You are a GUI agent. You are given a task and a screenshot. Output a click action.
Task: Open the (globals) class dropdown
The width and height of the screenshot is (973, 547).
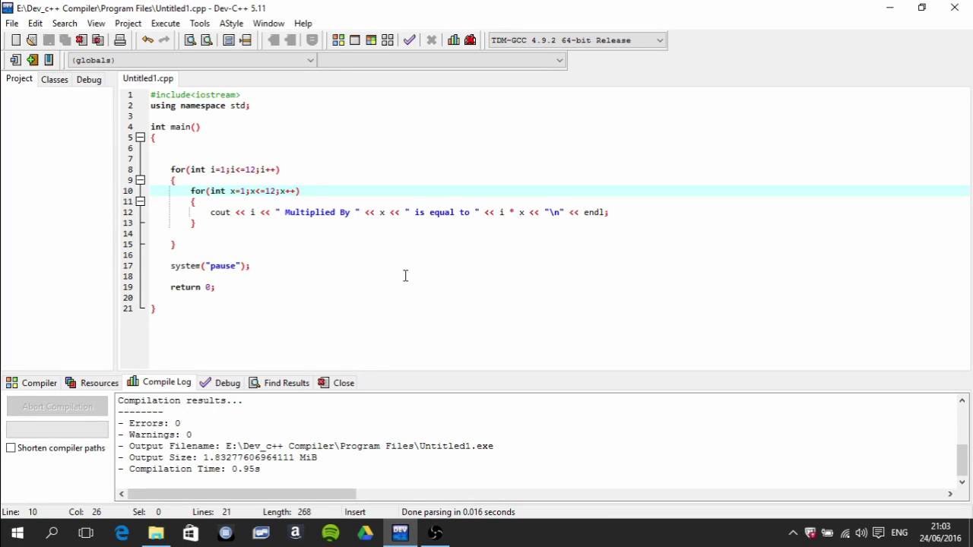coord(192,60)
